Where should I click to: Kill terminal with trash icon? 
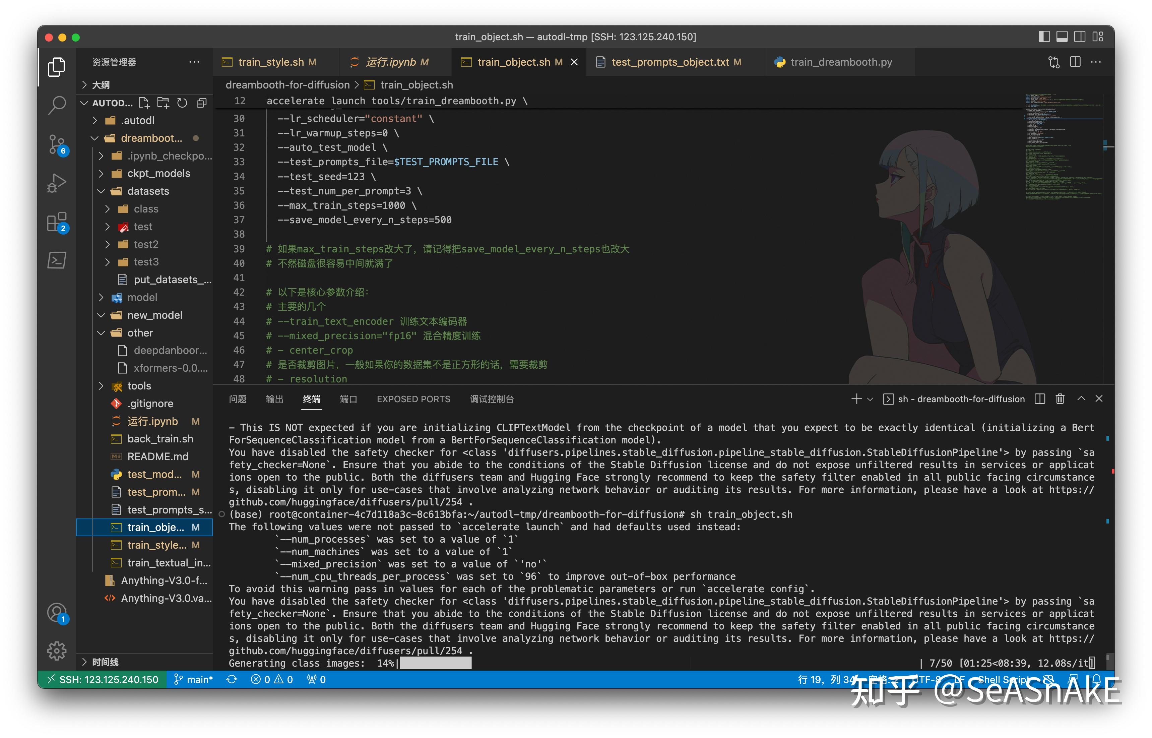coord(1060,399)
